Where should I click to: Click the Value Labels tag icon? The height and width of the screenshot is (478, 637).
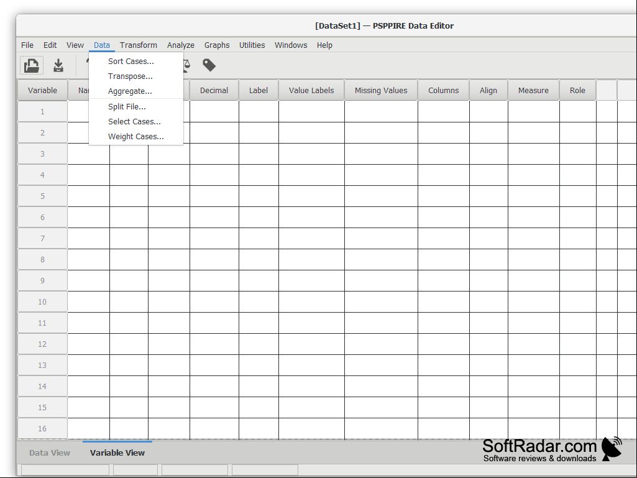click(209, 65)
